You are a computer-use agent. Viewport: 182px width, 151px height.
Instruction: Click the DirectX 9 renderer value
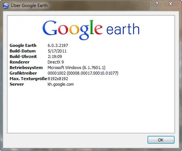[x=56, y=62]
